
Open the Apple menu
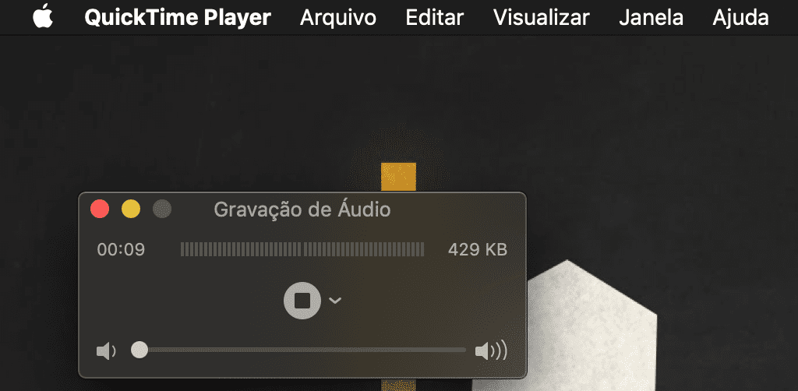[44, 17]
